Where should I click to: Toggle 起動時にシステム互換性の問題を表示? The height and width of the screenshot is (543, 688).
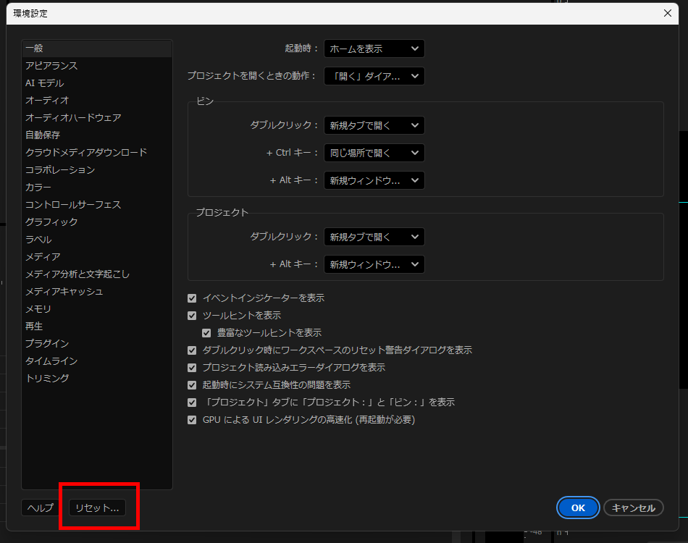[x=192, y=384]
